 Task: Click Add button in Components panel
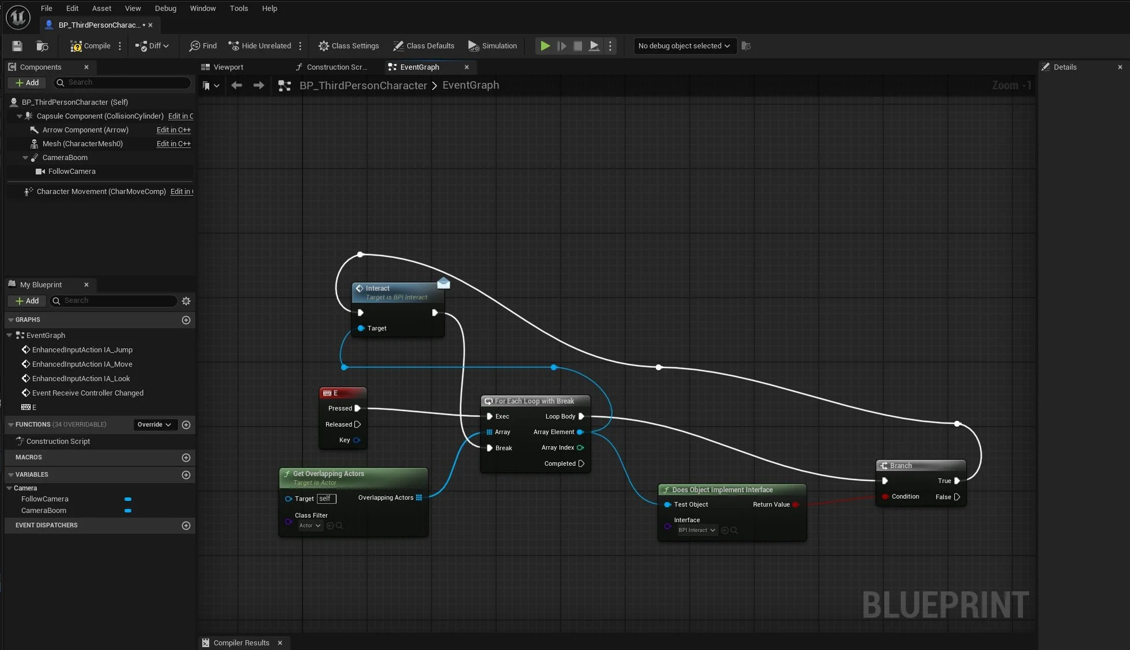[27, 83]
